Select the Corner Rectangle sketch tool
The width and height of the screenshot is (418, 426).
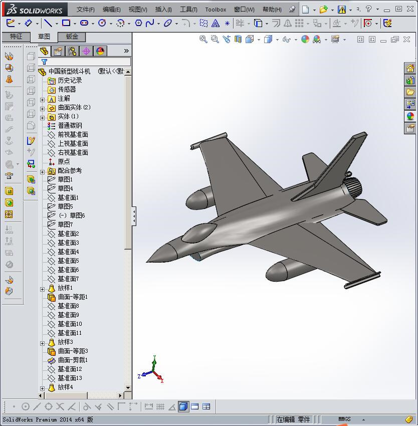[66, 24]
